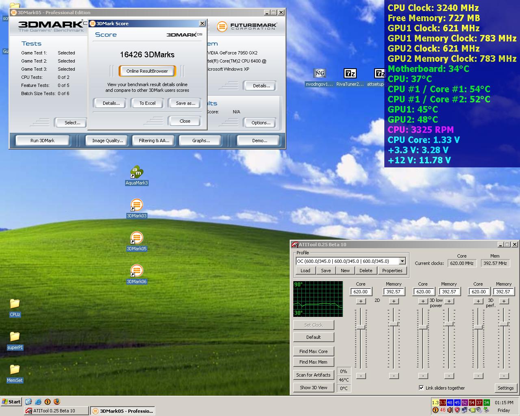Click the Online ResultBrowser button
This screenshot has height=416, width=520.
click(x=147, y=71)
